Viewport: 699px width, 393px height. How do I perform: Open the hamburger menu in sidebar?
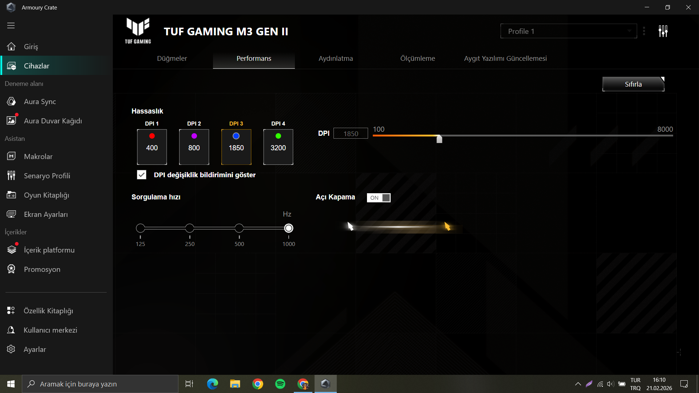click(11, 25)
